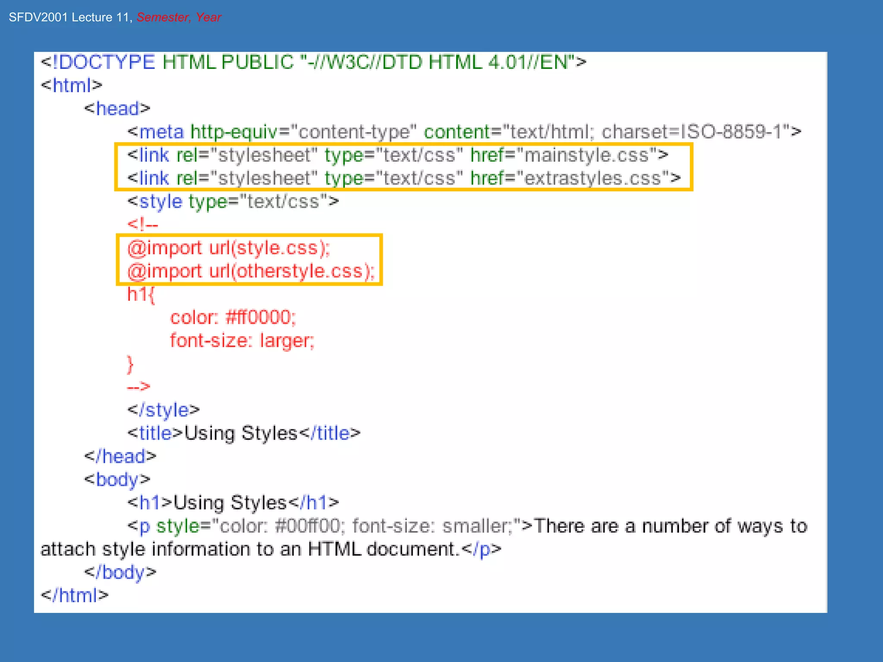The width and height of the screenshot is (883, 662).
Task: Click the '@import url(style.css);' line
Action: pos(229,248)
